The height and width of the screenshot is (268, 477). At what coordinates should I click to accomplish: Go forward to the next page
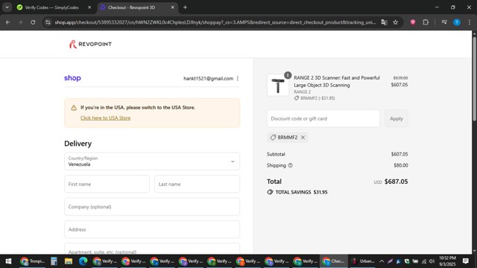pyautogui.click(x=20, y=22)
